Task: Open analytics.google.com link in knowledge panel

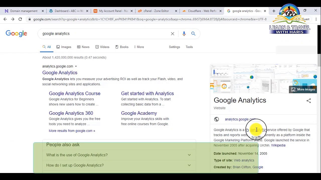Action: point(240,119)
